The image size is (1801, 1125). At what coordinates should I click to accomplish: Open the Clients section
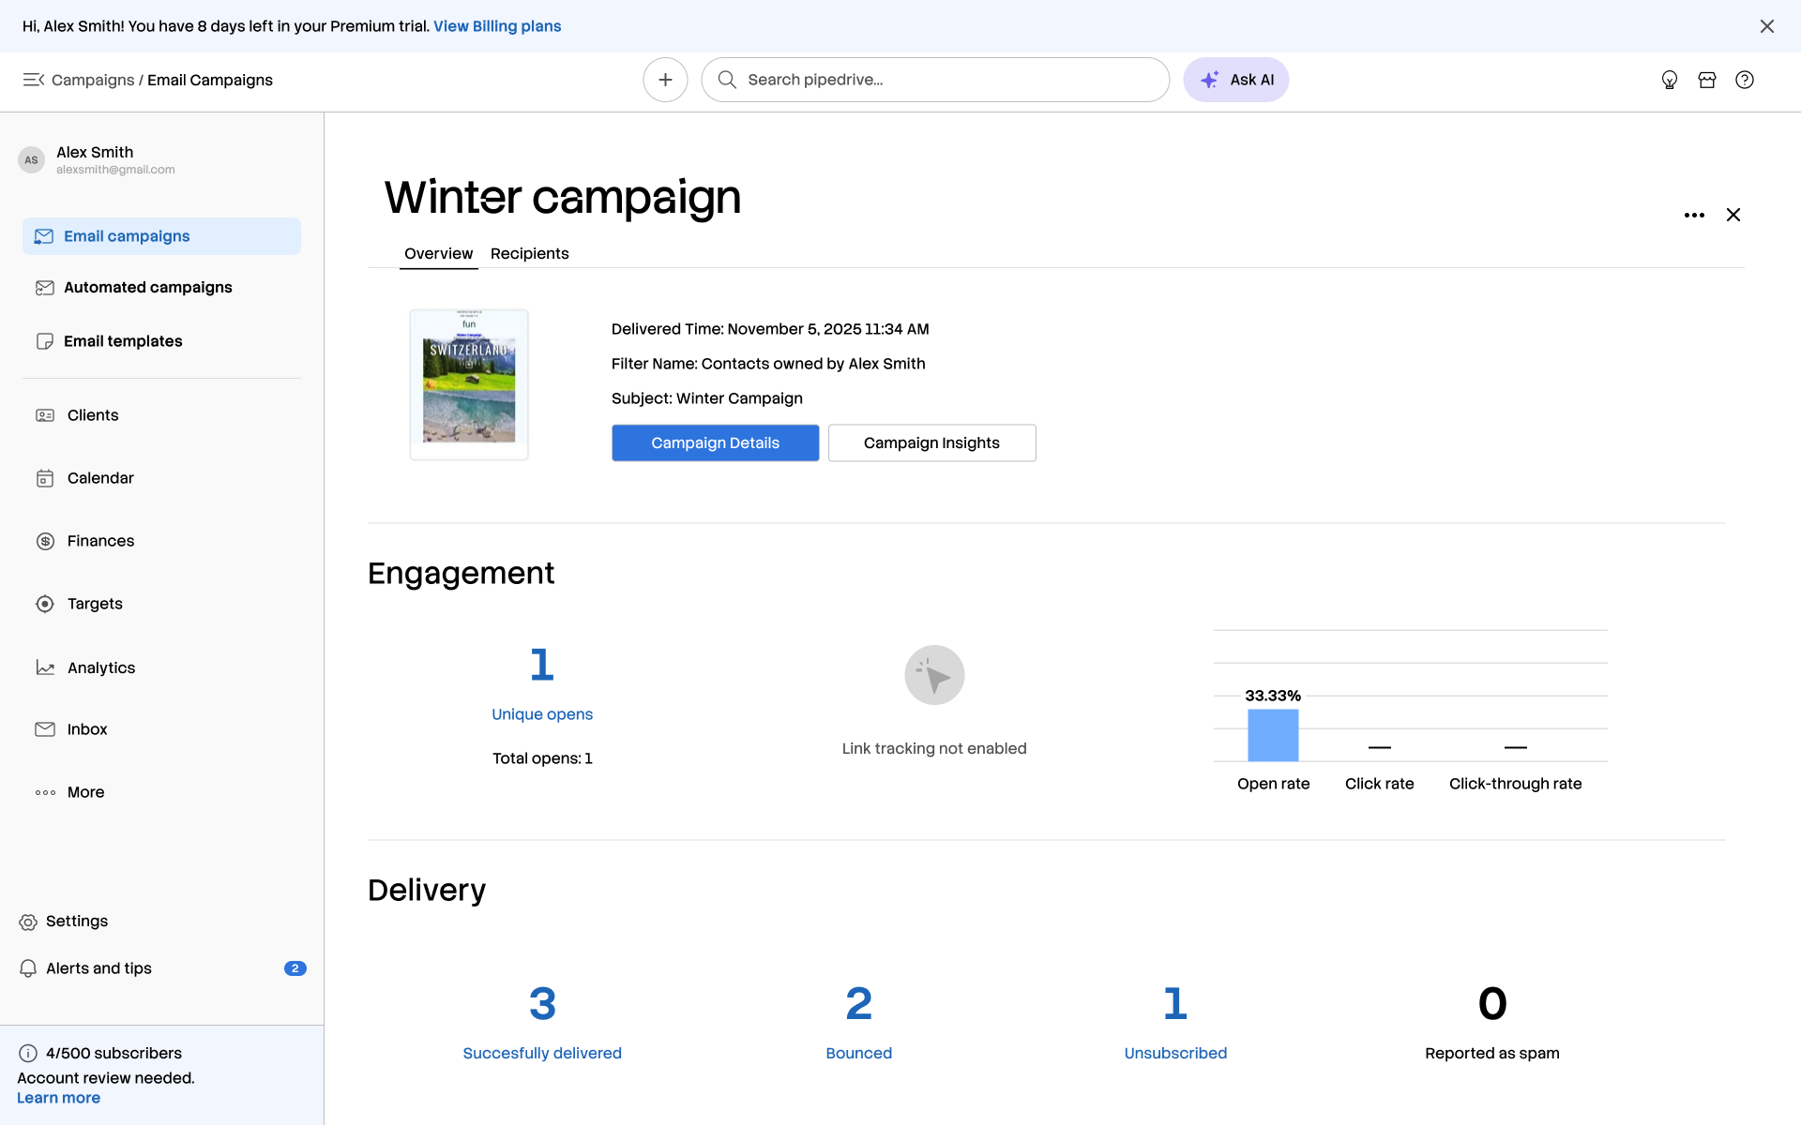click(x=92, y=415)
